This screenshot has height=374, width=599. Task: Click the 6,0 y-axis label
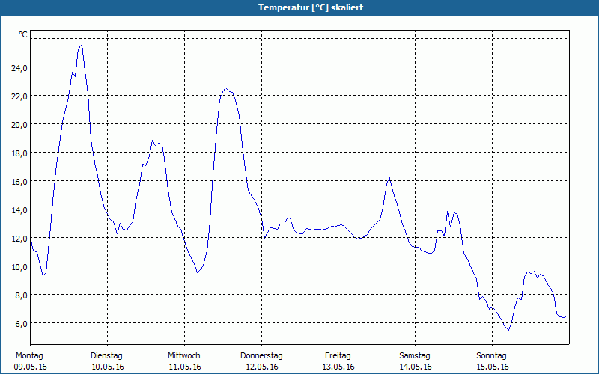point(21,324)
